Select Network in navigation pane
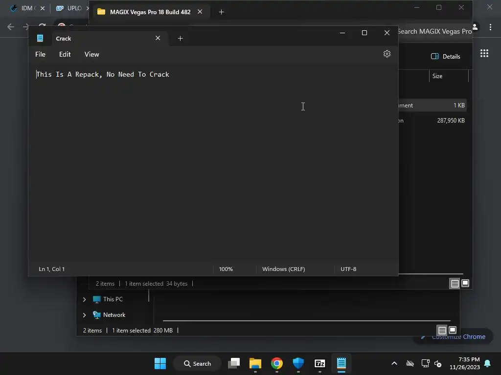The image size is (501, 375). (x=109, y=315)
